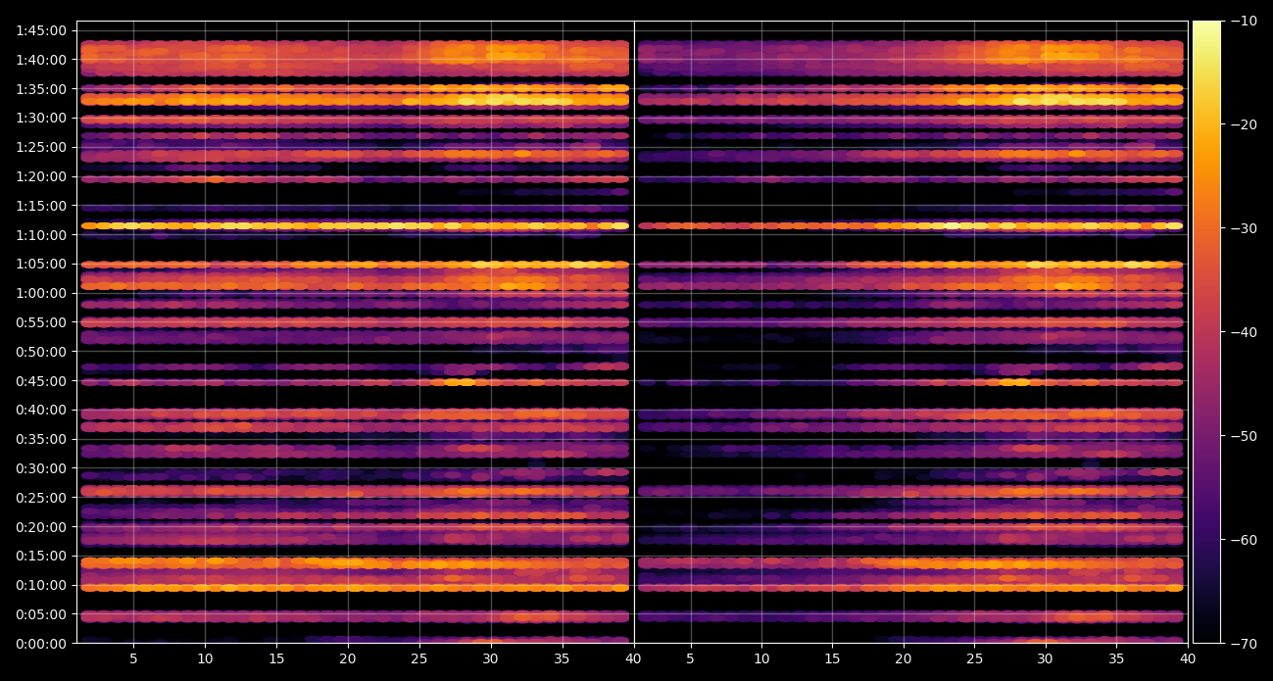Select x-axis tick 15 under the left plot

point(276,658)
